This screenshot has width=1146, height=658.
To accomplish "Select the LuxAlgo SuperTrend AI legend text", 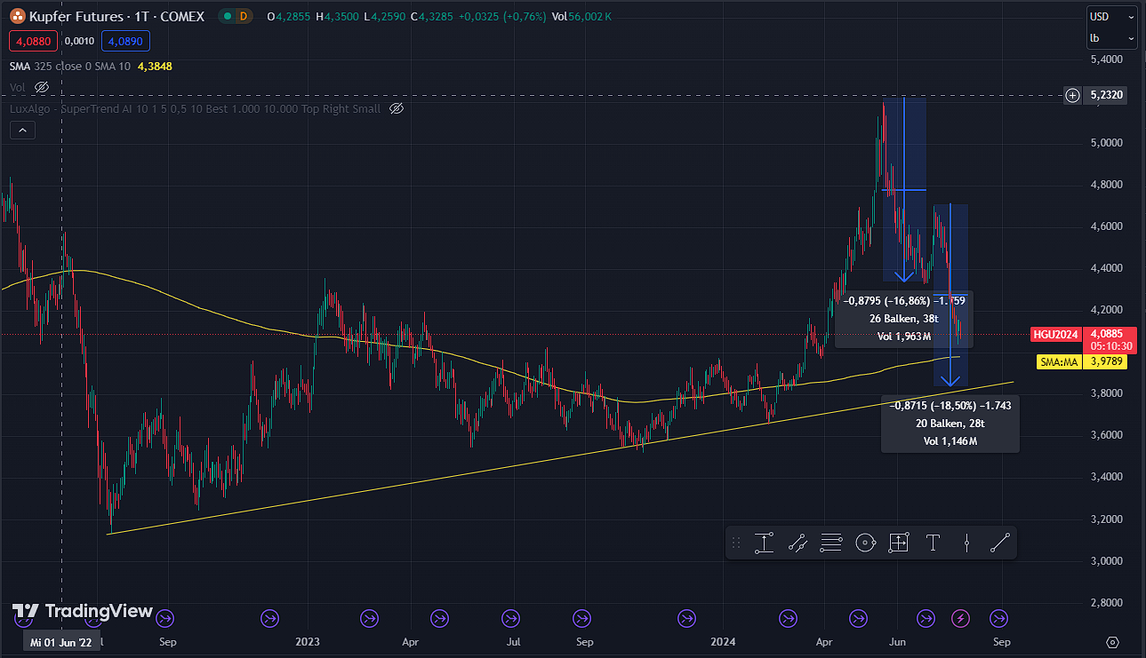I will click(195, 108).
